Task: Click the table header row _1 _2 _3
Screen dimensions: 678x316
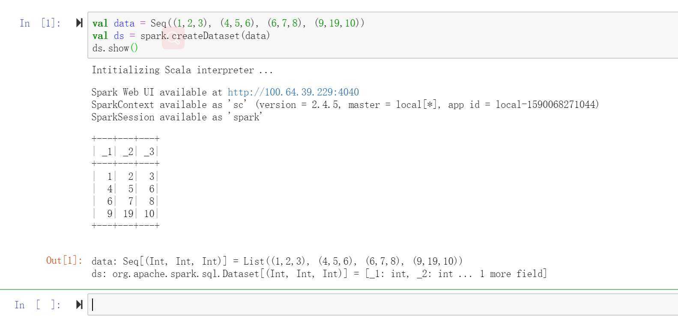Action: tap(125, 151)
